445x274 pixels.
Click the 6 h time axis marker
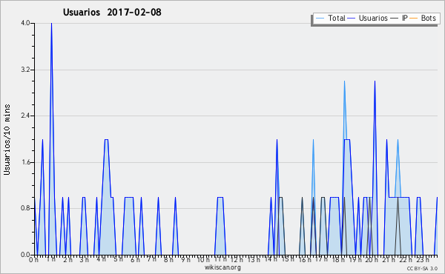pos(135,260)
